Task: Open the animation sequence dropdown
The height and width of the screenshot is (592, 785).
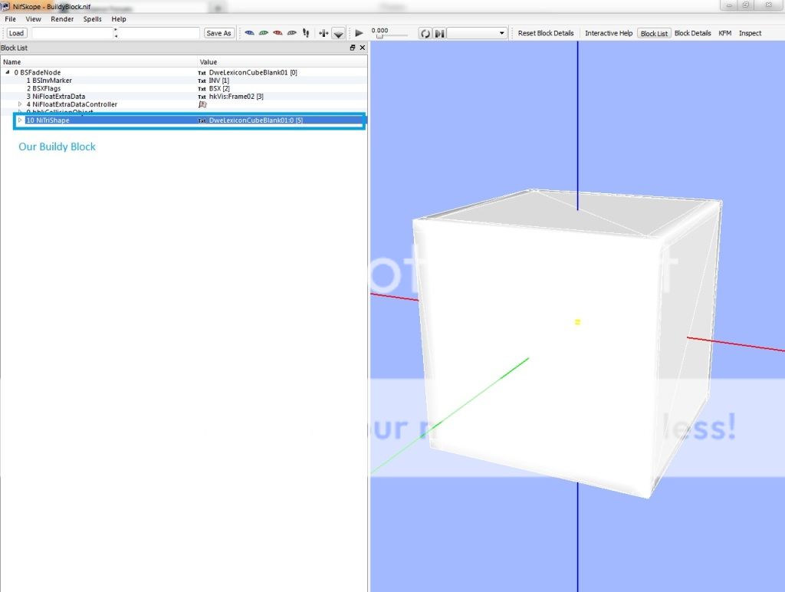Action: [x=477, y=33]
